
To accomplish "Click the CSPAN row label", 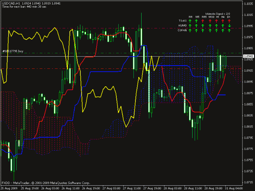I will pos(182,30).
